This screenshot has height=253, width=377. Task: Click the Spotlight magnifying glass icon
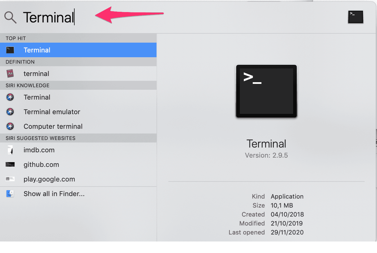tap(10, 17)
